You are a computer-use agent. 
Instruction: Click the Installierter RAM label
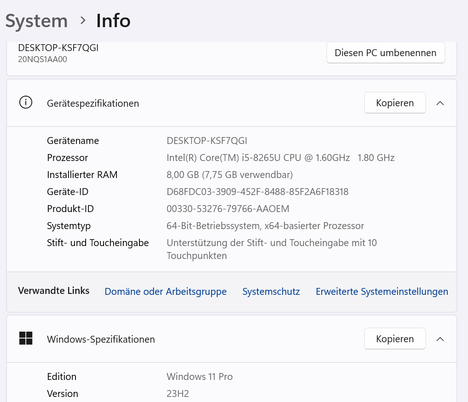pyautogui.click(x=82, y=174)
